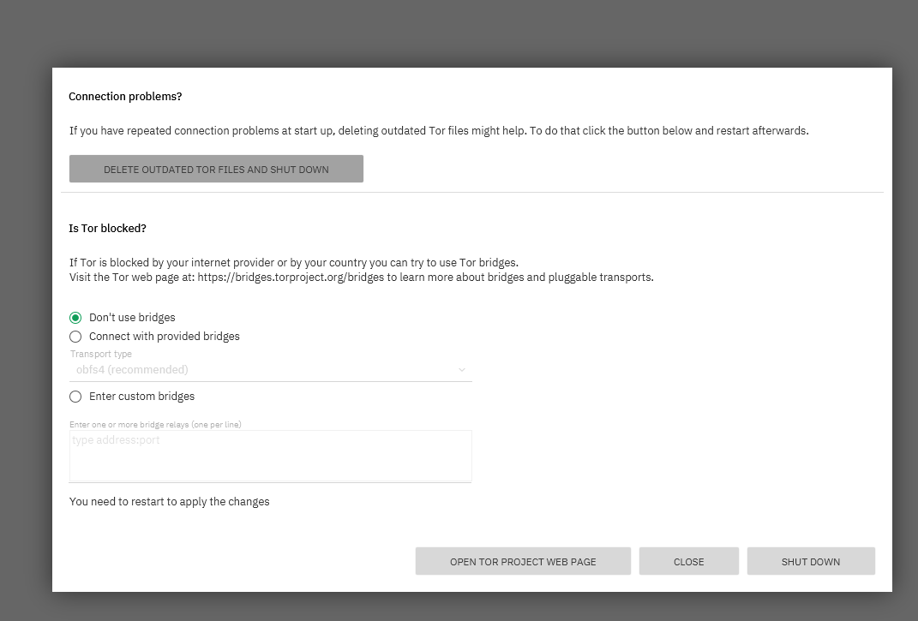Select the Don't use bridges radio button
The image size is (918, 621).
(75, 318)
